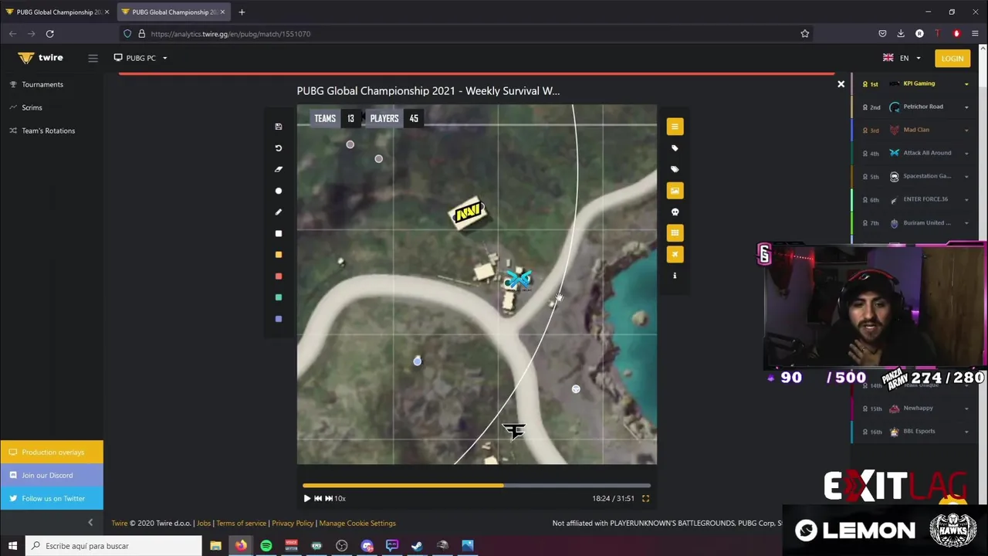Viewport: 988px width, 556px height.
Task: Open the Privacy Policy link
Action: (x=293, y=524)
